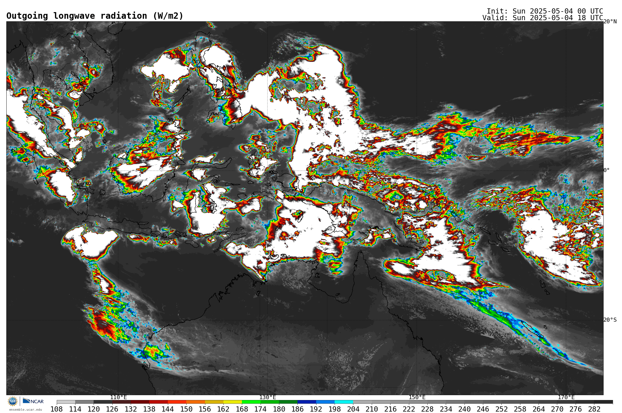Image resolution: width=622 pixels, height=413 pixels.
Task: Pick the dark red 132 colorbar swatch
Action: 140,402
